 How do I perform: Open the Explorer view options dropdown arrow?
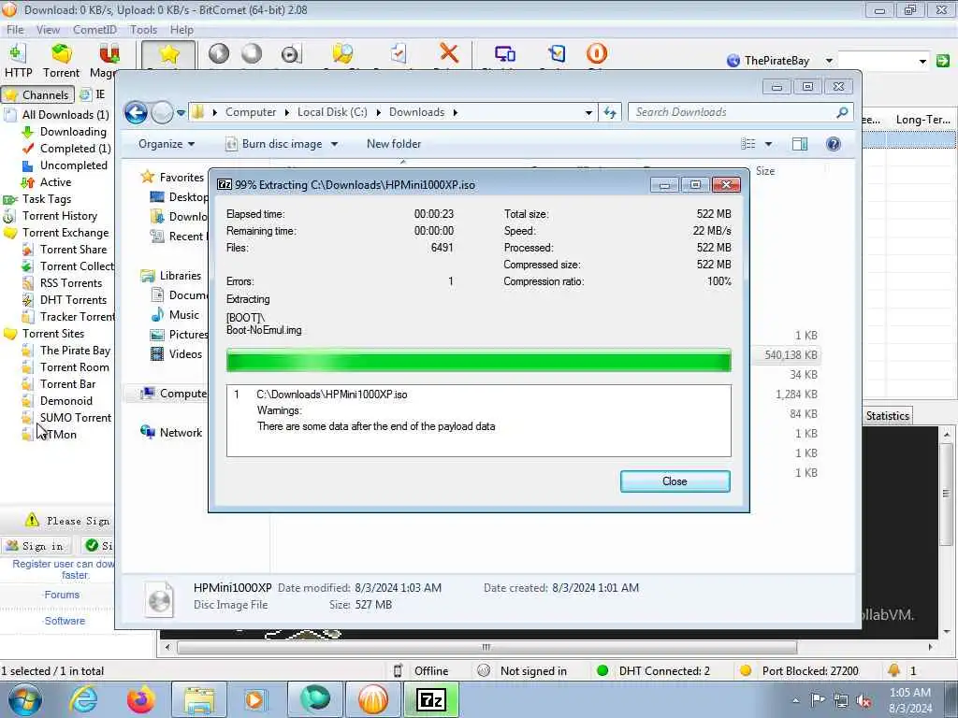pos(768,144)
